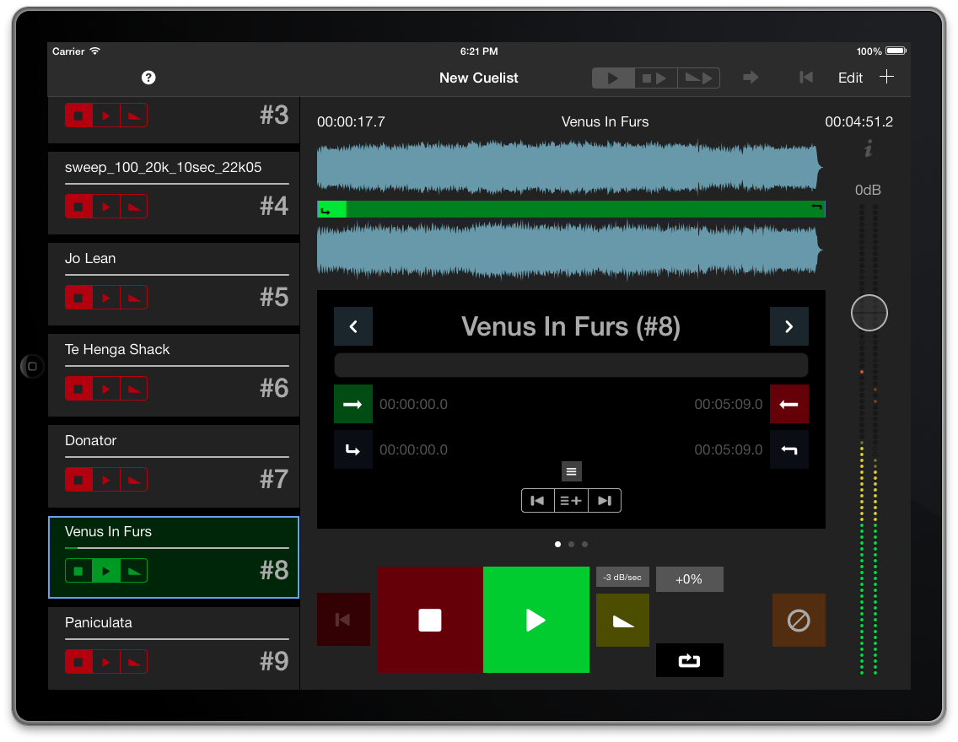Open the help question mark icon
Screen dimensions: 958x742
tap(148, 78)
